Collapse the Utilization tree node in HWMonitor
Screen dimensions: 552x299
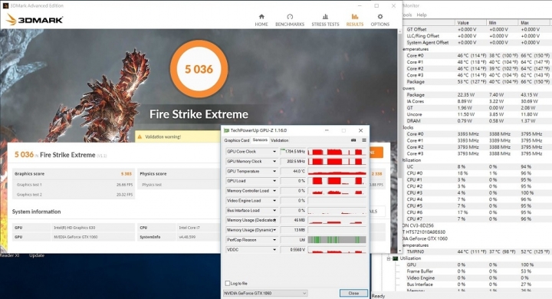[389, 258]
